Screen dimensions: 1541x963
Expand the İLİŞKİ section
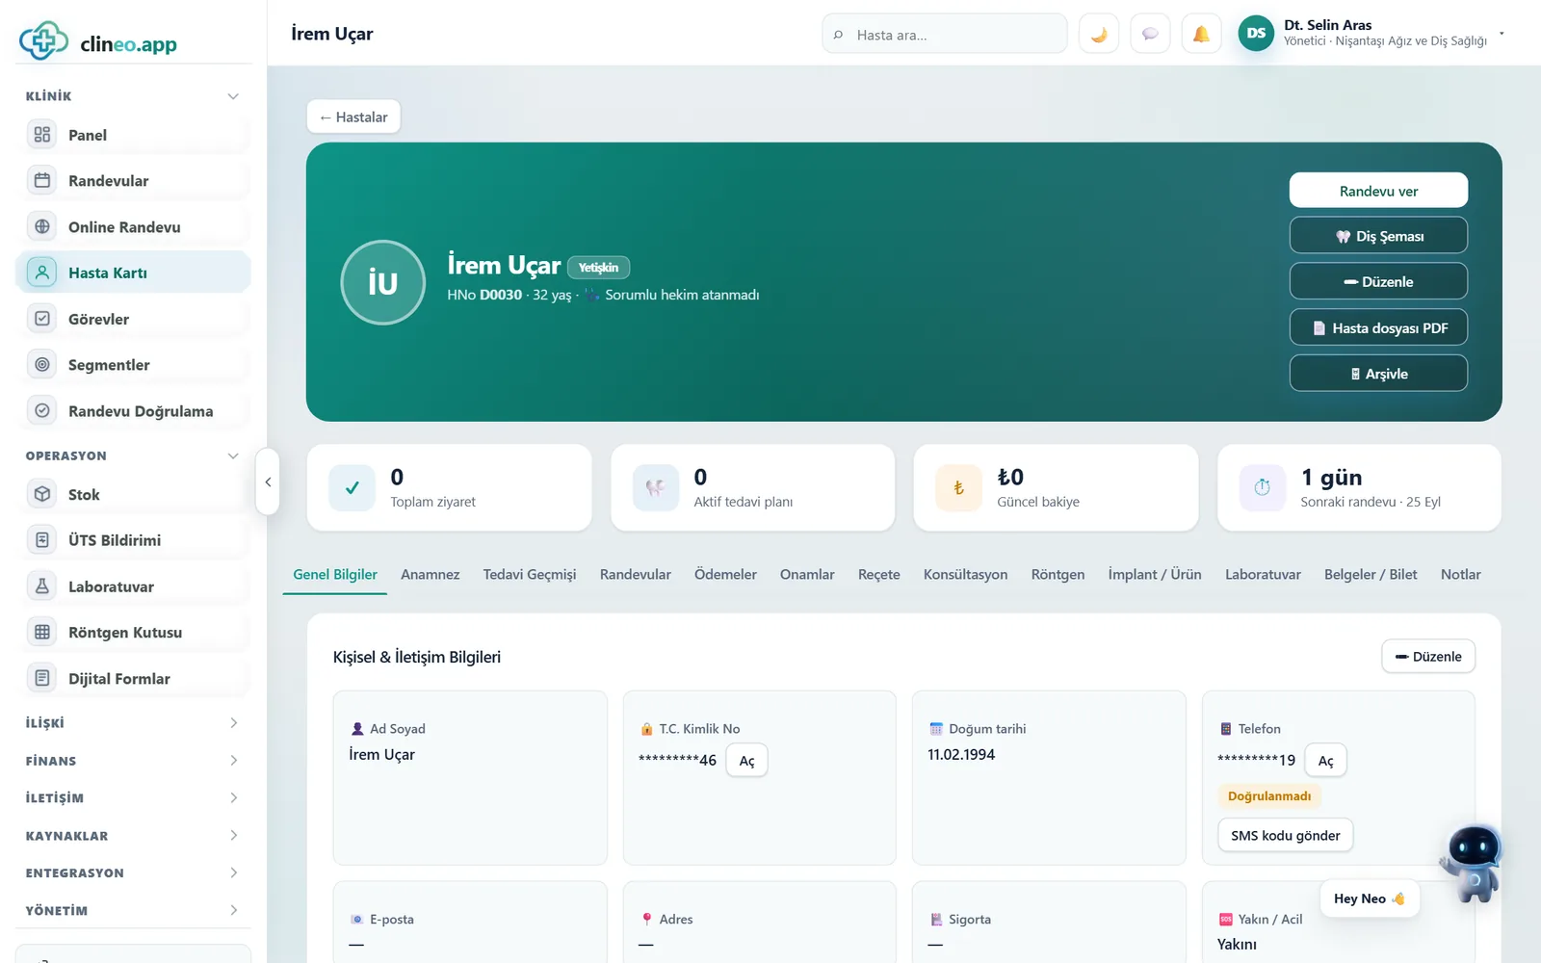click(x=233, y=722)
